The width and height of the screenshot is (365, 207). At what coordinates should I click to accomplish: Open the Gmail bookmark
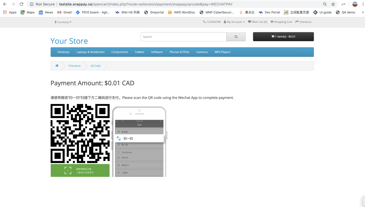tap(64, 12)
